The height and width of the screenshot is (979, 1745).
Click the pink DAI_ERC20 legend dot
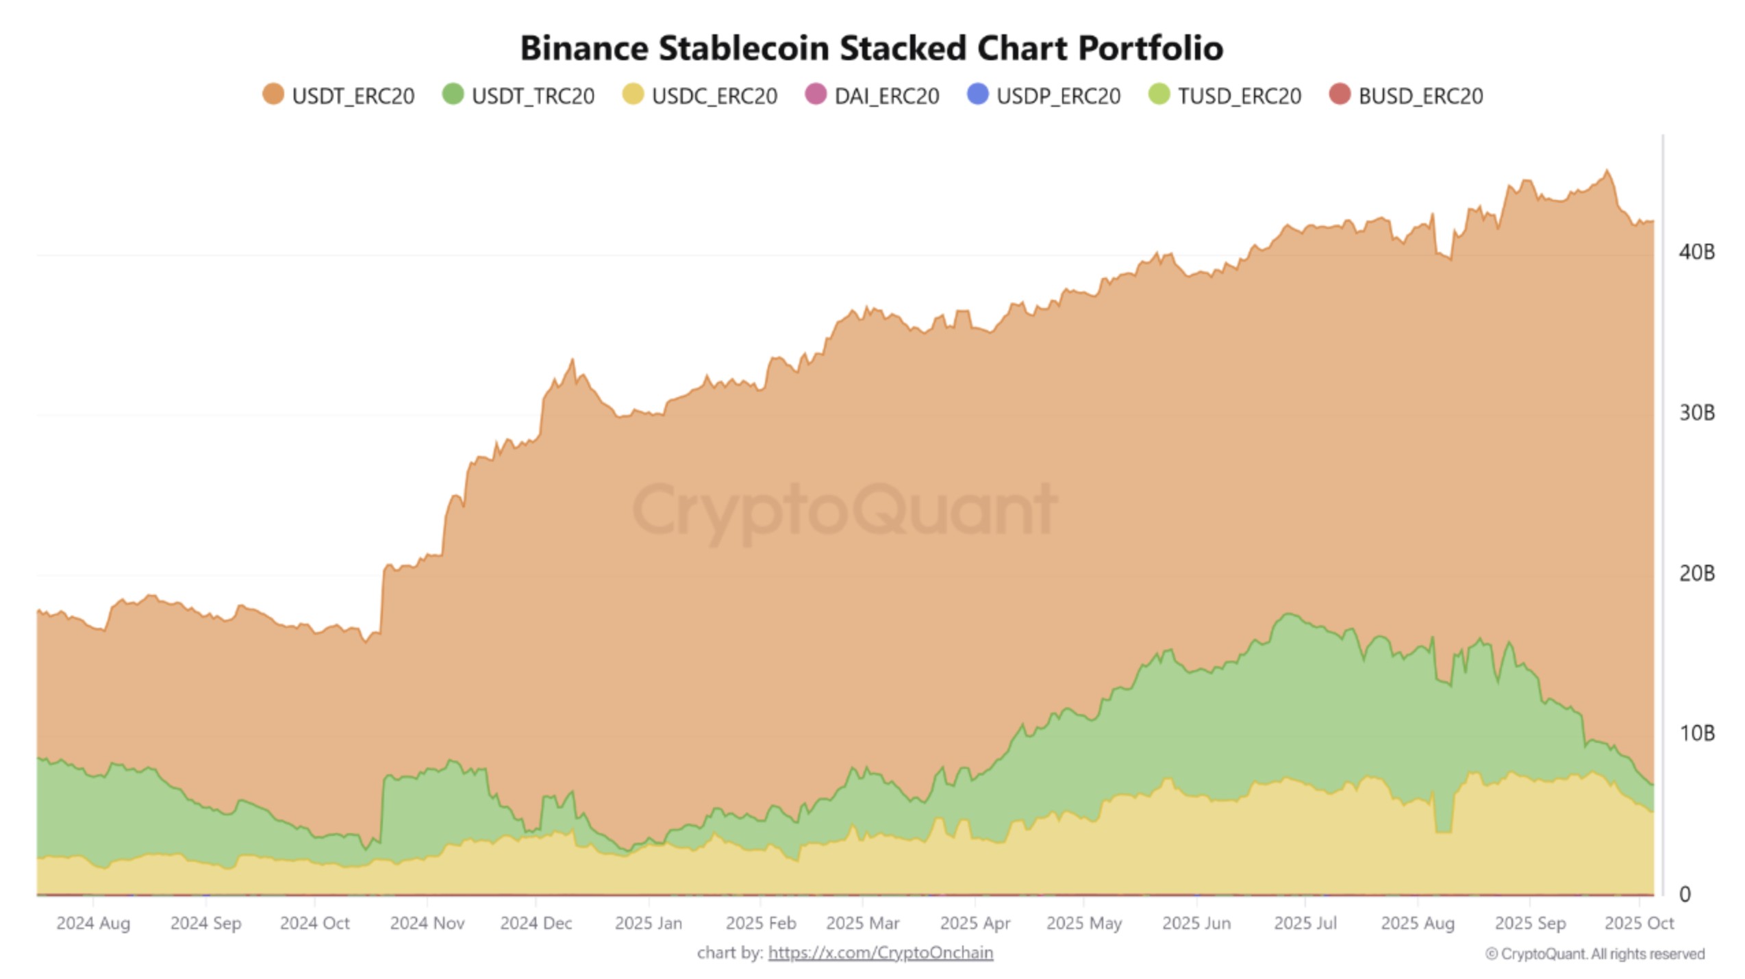tap(816, 94)
